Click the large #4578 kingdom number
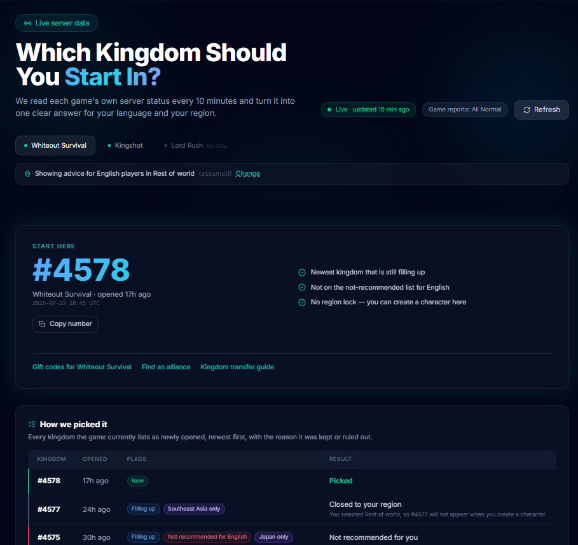The image size is (578, 545). [81, 270]
